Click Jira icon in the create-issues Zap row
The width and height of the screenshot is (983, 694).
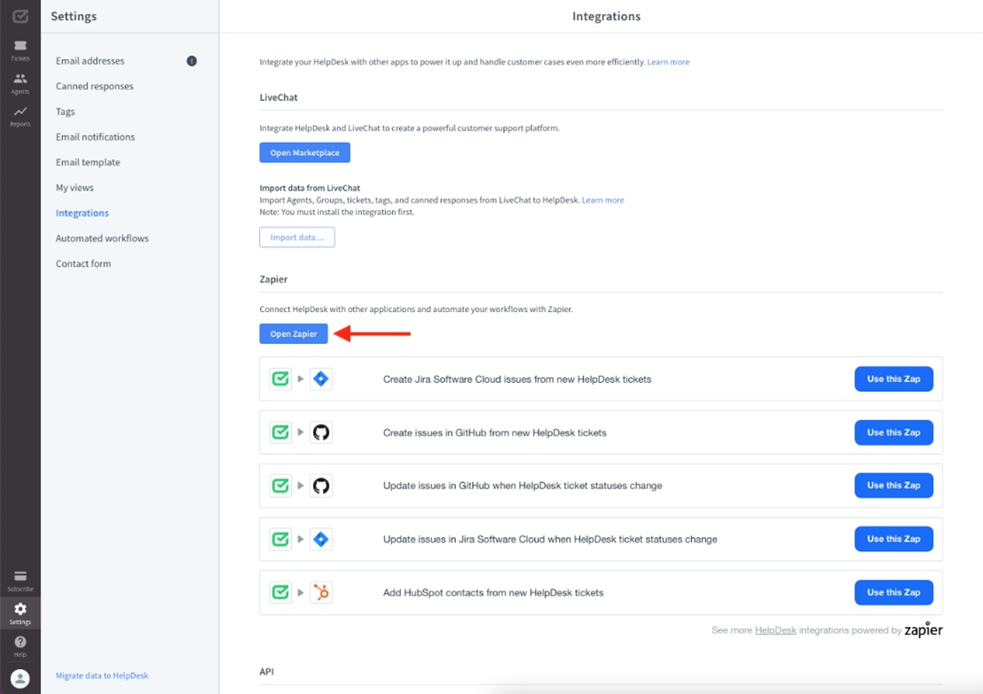(321, 379)
